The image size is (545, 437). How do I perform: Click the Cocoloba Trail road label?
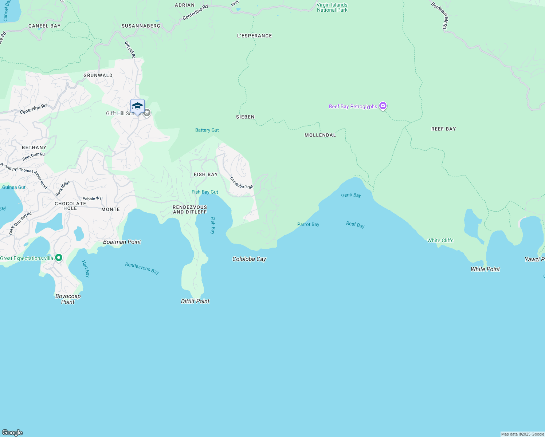click(x=242, y=183)
